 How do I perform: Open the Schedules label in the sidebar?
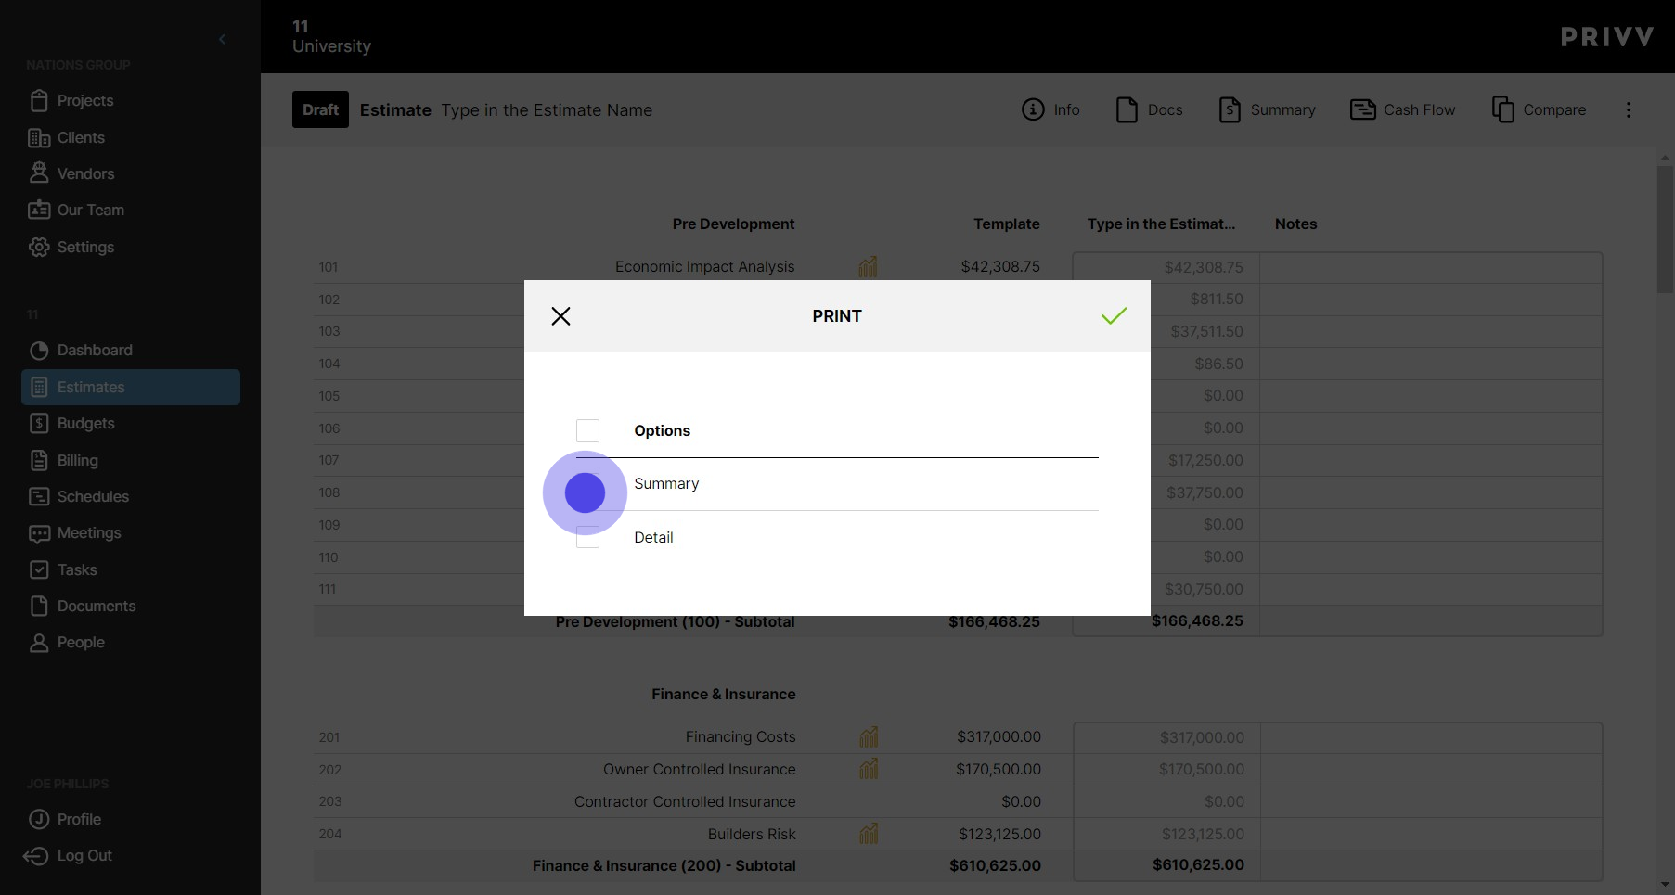(x=93, y=496)
